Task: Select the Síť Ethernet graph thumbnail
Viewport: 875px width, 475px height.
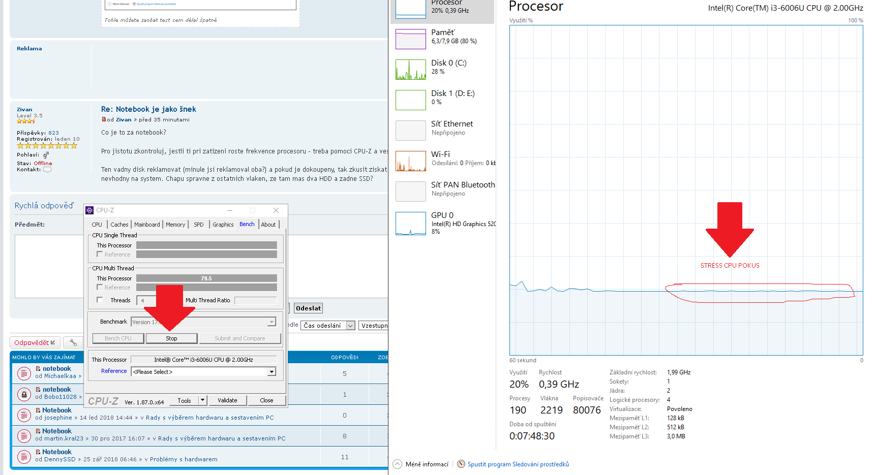Action: [411, 131]
